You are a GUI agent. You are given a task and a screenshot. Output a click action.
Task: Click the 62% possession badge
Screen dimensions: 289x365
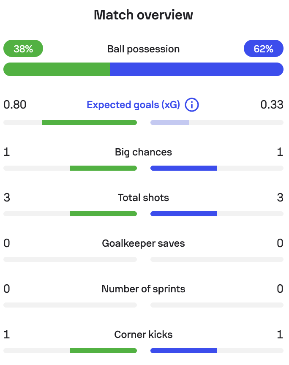point(264,49)
